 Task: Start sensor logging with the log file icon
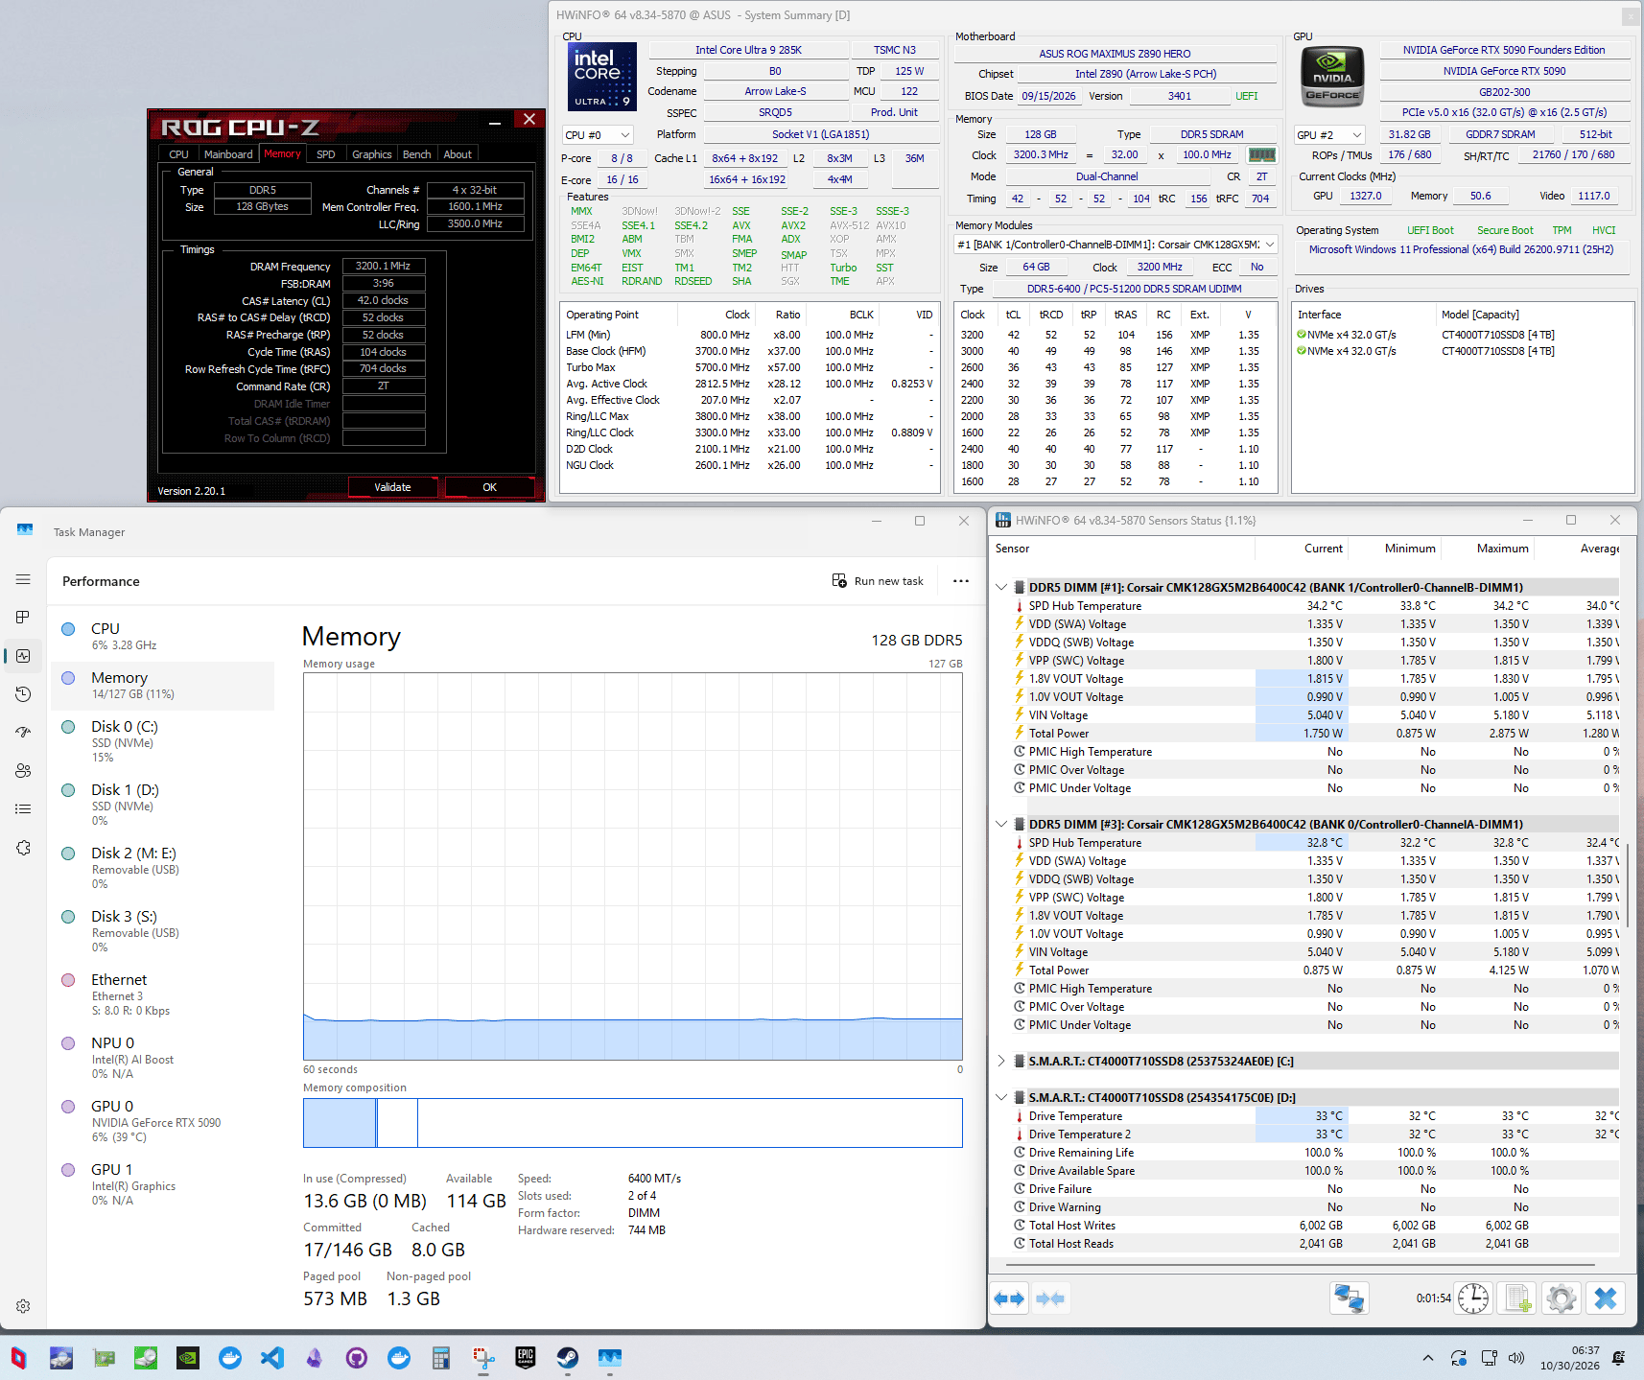click(x=1517, y=1298)
